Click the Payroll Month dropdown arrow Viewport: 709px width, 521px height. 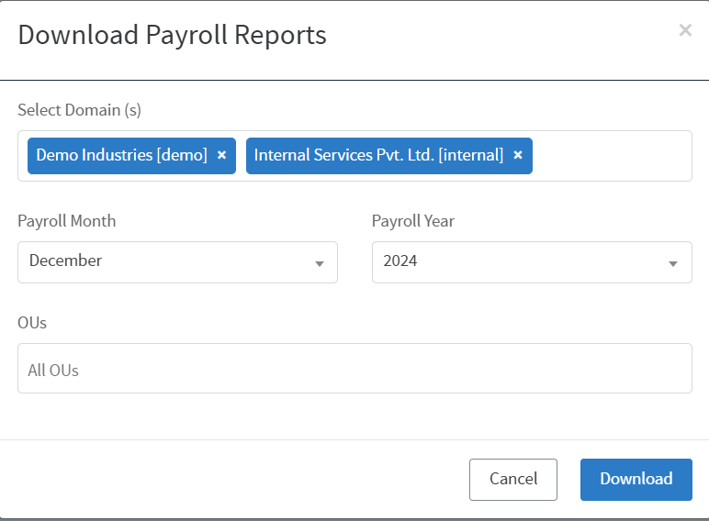click(320, 263)
